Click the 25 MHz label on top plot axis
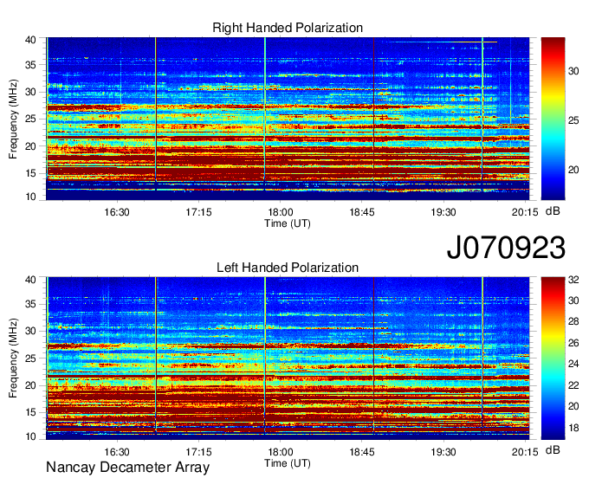The height and width of the screenshot is (478, 589). 30,119
